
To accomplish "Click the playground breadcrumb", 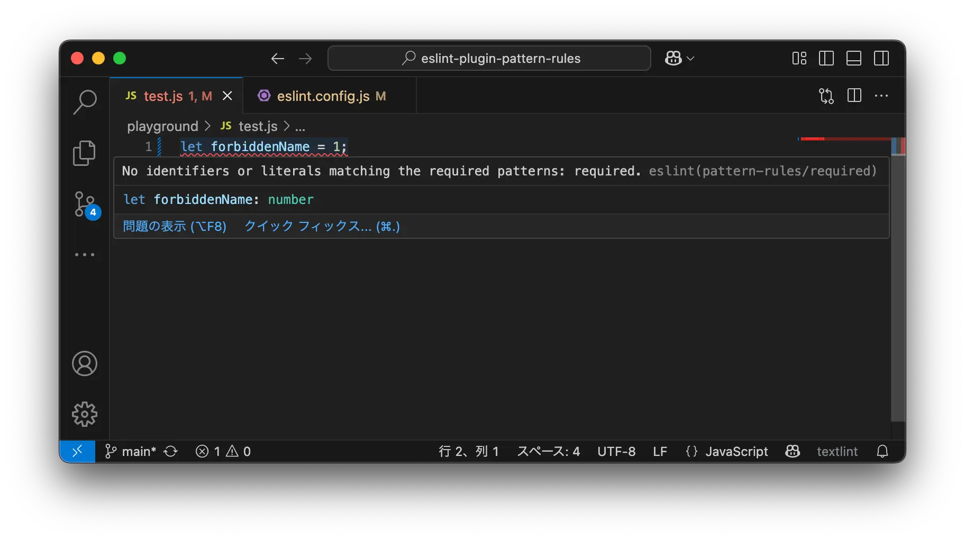I will click(x=162, y=126).
